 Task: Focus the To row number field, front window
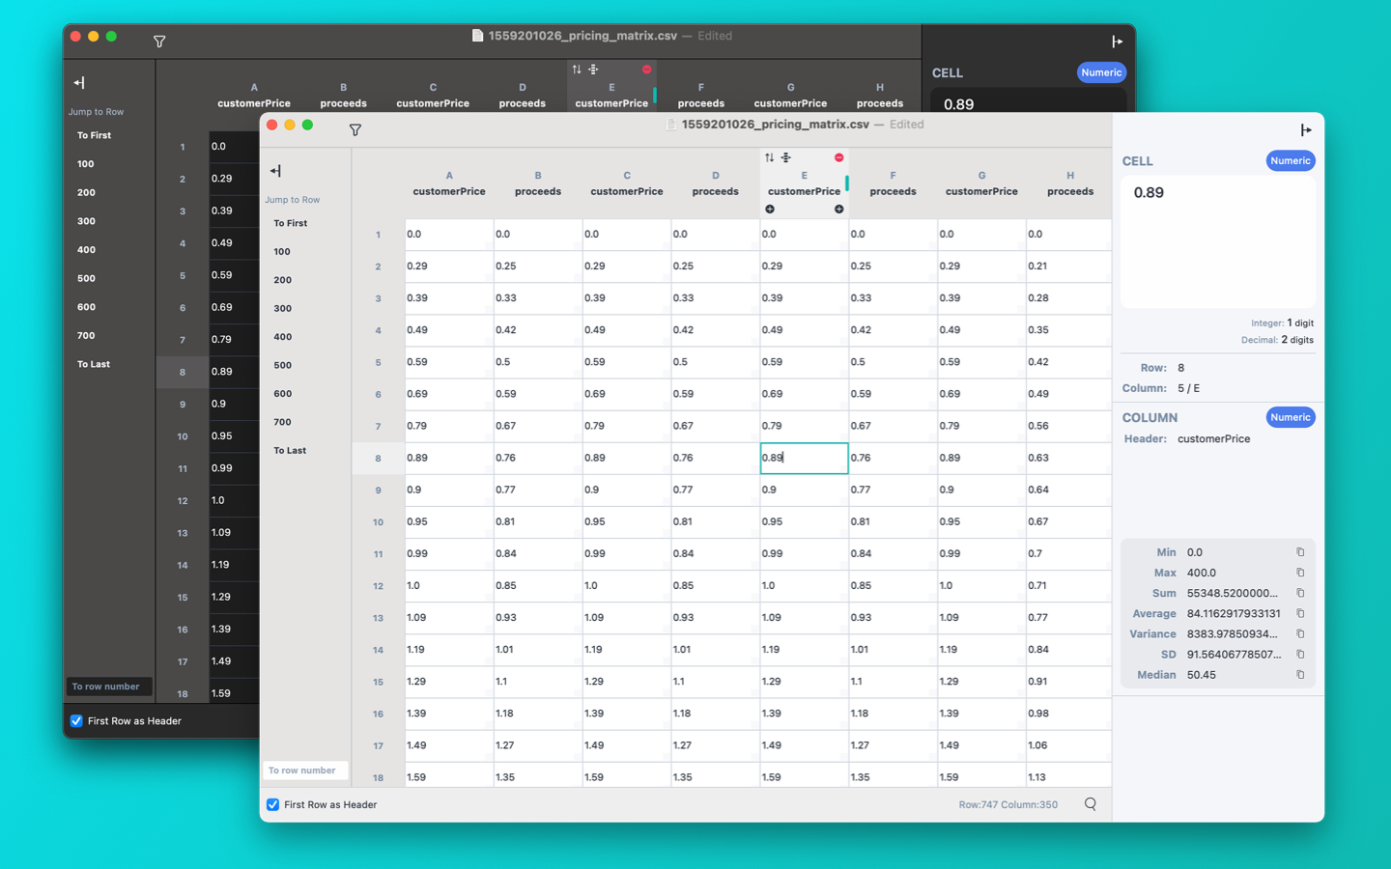point(305,771)
